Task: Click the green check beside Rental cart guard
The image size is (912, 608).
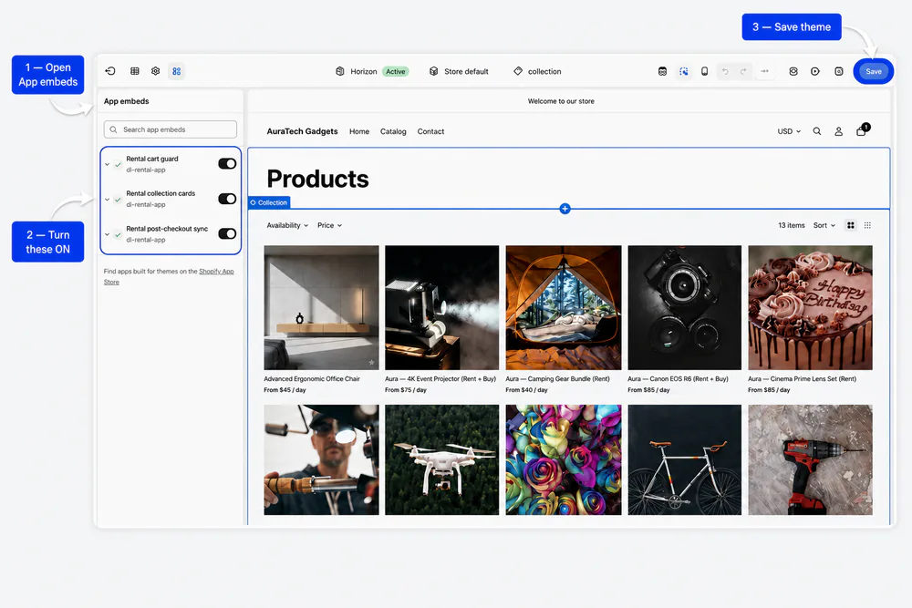Action: click(x=118, y=164)
